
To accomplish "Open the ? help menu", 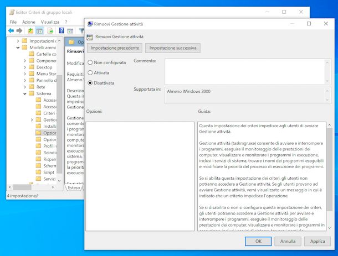I will pos(66,22).
